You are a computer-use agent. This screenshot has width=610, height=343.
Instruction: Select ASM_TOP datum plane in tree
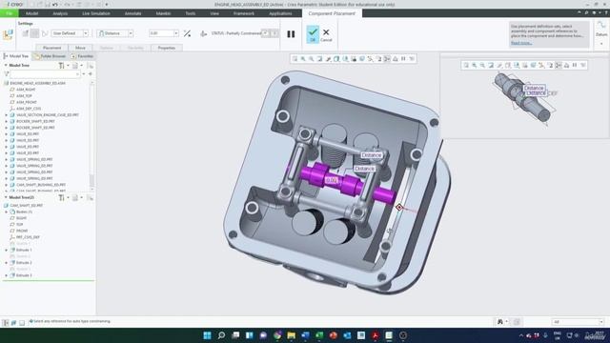pos(24,95)
